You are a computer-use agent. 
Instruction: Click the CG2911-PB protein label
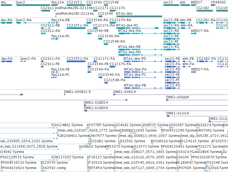tap(50, 64)
